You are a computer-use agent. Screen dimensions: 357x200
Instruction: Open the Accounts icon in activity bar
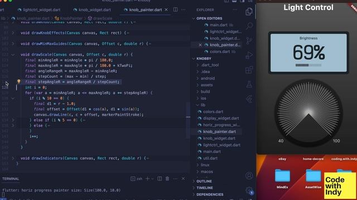(x=249, y=176)
